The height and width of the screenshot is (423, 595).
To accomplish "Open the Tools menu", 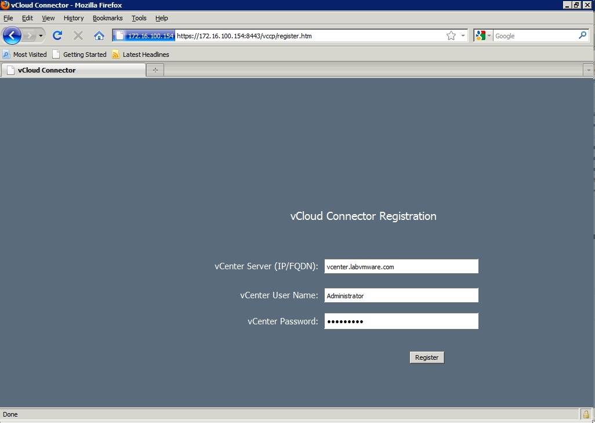I will pos(139,18).
